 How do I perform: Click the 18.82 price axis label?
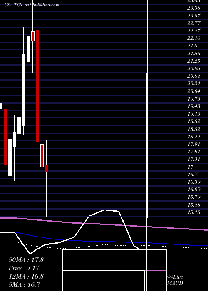(194, 121)
